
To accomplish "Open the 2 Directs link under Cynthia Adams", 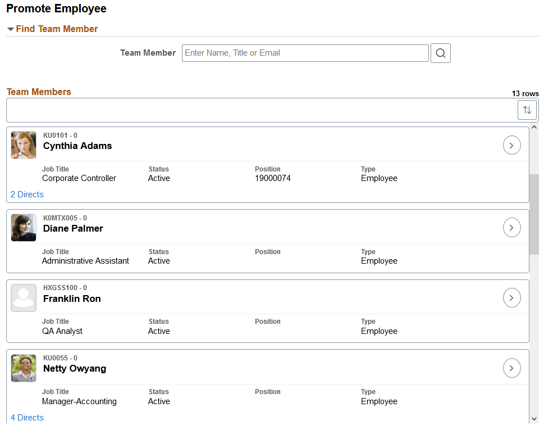I will point(26,194).
